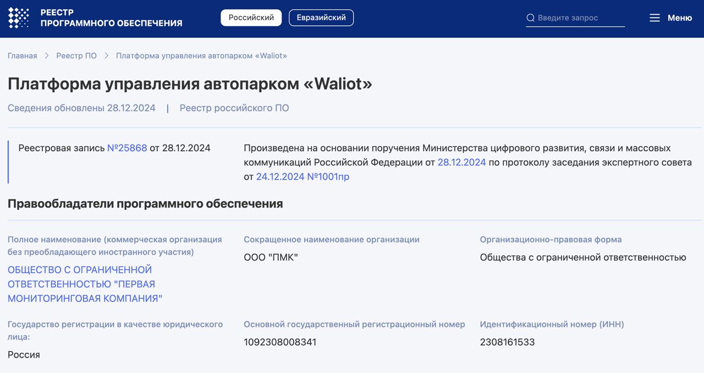Click the ОГРН number 1092308008341
The width and height of the screenshot is (704, 373).
point(280,342)
